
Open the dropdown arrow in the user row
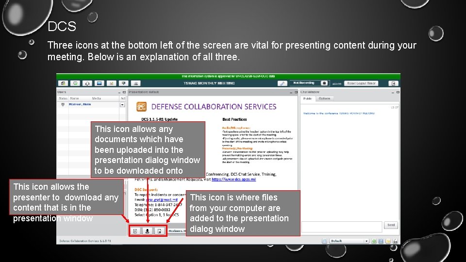pos(122,105)
